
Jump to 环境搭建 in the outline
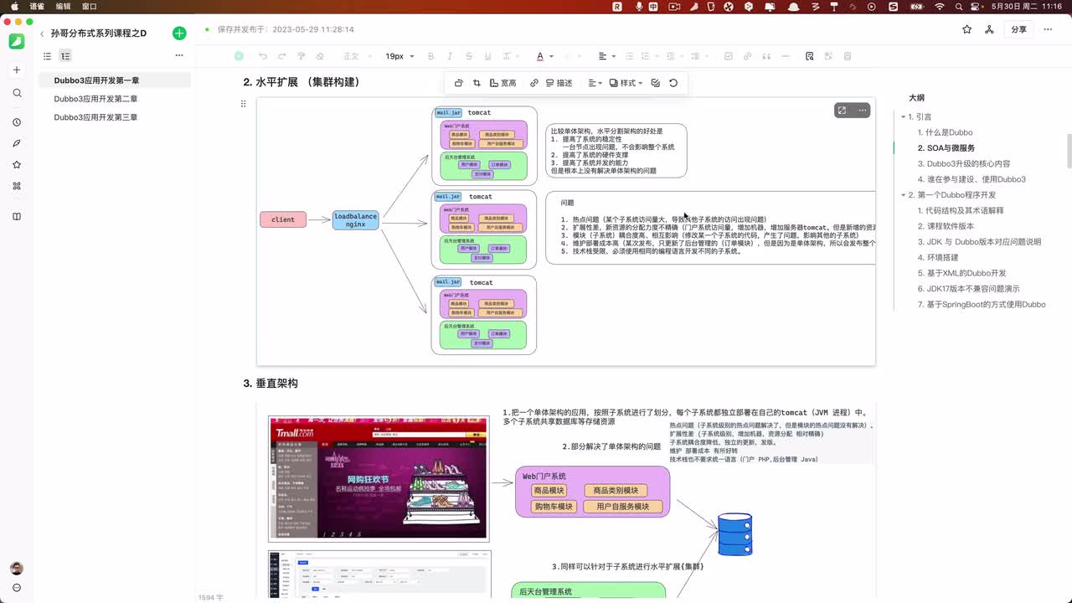click(x=937, y=257)
